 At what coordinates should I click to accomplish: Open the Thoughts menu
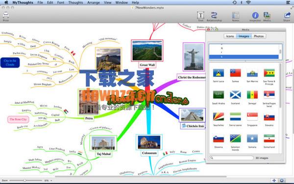(75, 2)
